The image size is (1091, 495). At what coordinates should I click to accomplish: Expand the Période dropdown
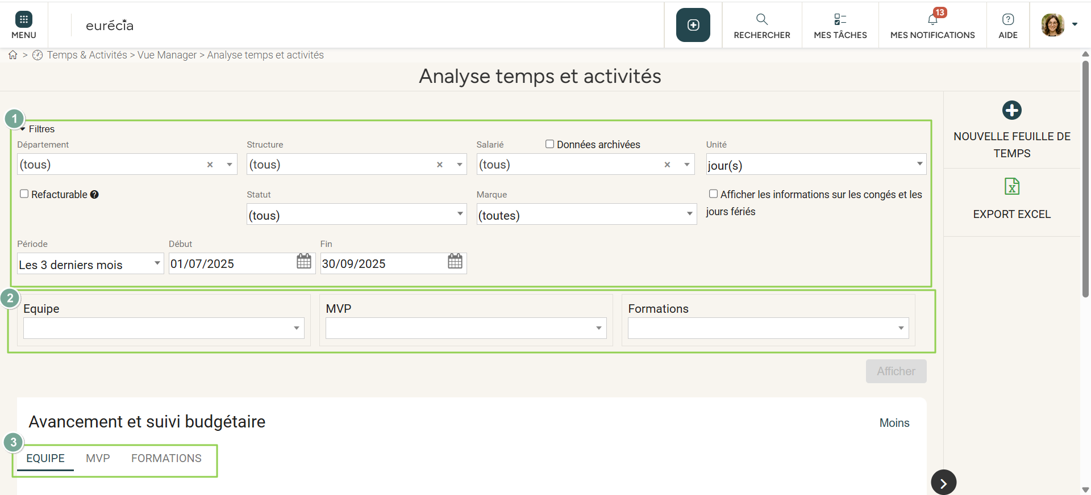coord(90,264)
